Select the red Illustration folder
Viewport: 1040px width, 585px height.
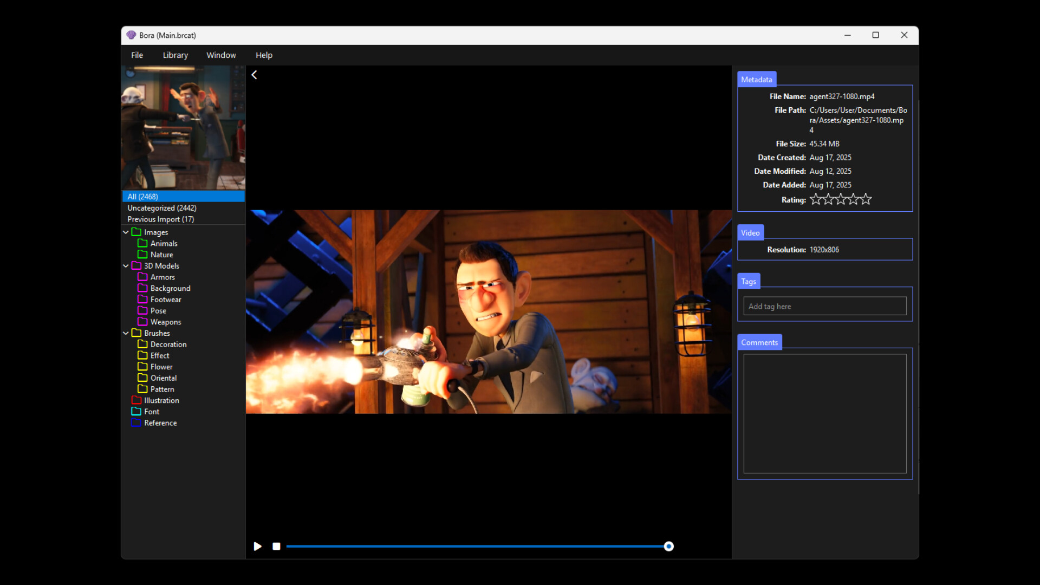(x=161, y=400)
